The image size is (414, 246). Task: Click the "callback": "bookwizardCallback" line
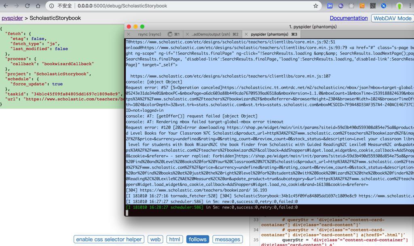coord(52,64)
